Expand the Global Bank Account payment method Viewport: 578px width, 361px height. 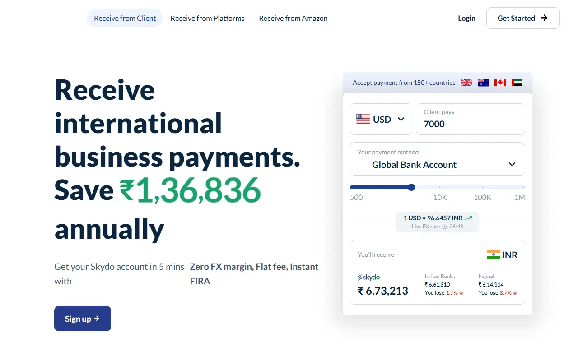pos(438,159)
